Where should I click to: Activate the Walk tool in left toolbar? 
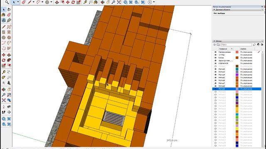[4, 112]
